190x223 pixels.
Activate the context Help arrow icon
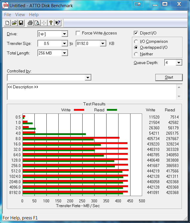(58, 23)
